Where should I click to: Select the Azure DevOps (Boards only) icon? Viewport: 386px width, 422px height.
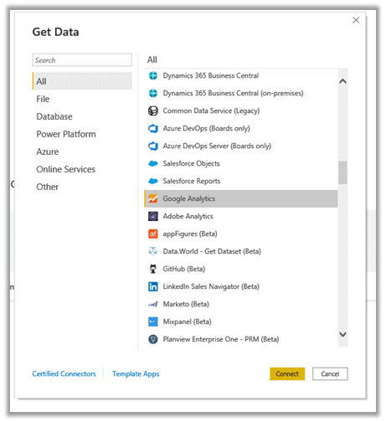pyautogui.click(x=153, y=128)
